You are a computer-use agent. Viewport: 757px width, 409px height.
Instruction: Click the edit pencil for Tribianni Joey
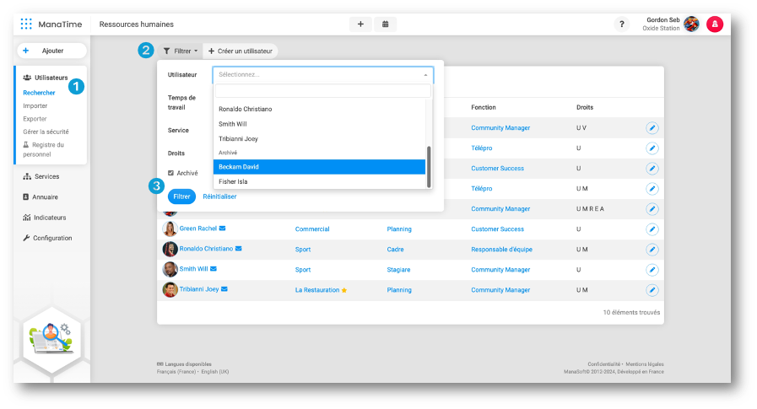[652, 289]
